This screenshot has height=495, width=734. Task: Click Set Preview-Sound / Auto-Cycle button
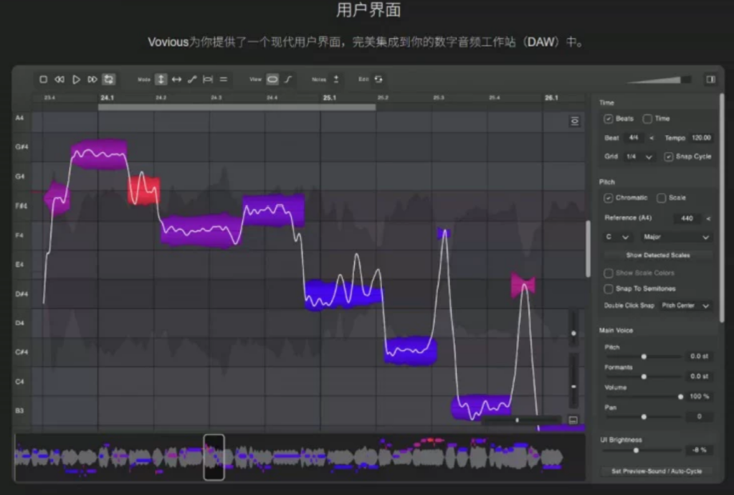coord(657,471)
